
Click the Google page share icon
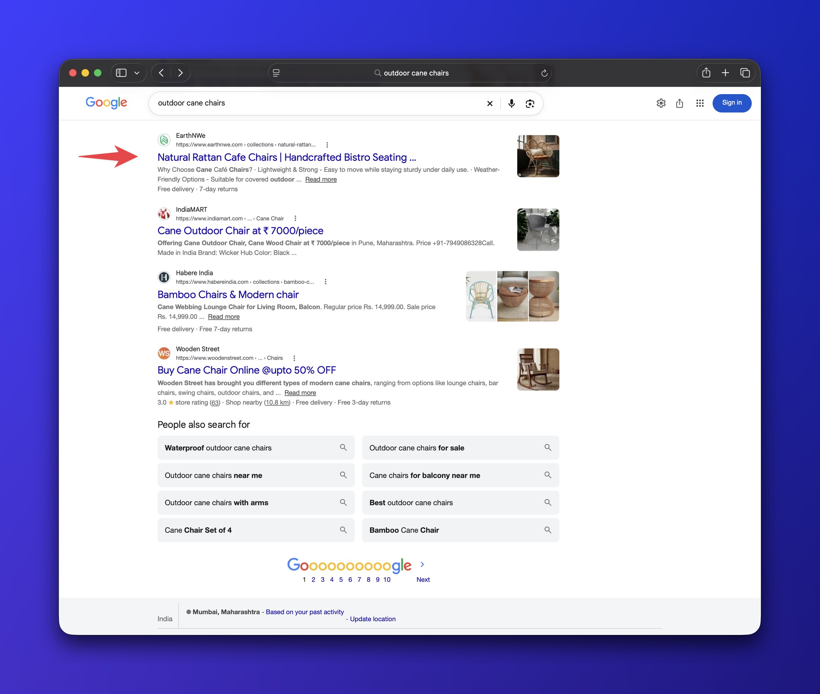pyautogui.click(x=680, y=103)
